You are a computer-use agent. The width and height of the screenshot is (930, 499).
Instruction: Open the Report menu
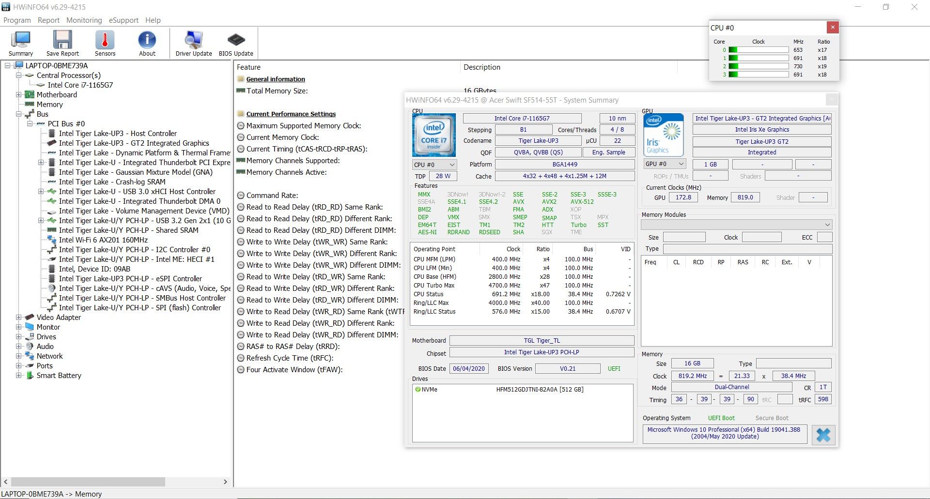(48, 20)
